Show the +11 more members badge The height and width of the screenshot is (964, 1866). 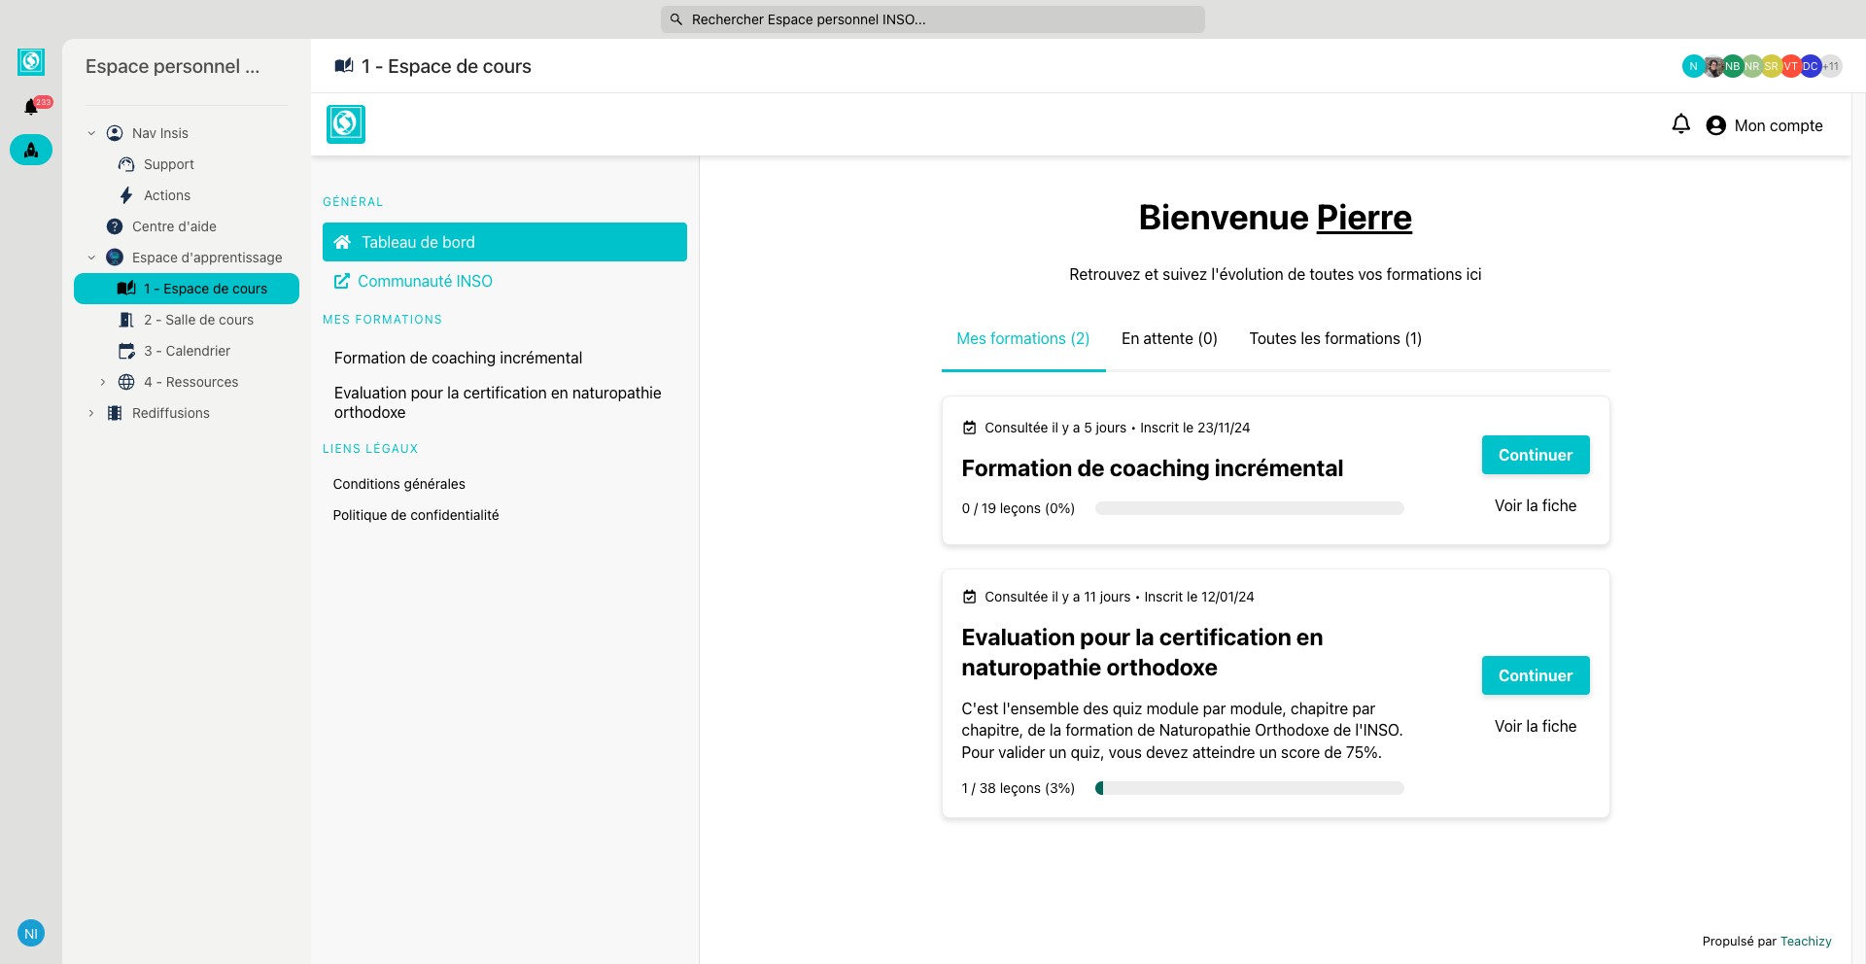(1831, 66)
